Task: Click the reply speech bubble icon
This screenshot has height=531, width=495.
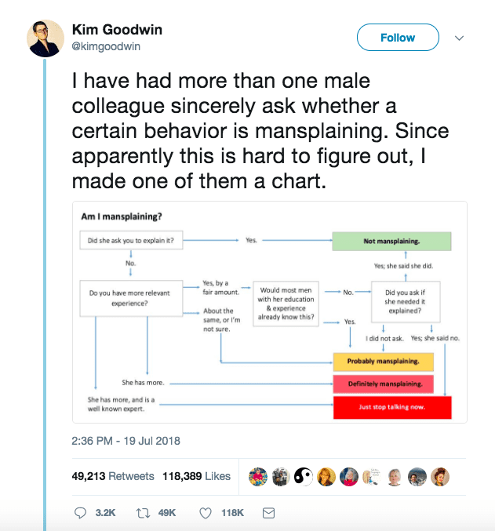Action: 80,513
